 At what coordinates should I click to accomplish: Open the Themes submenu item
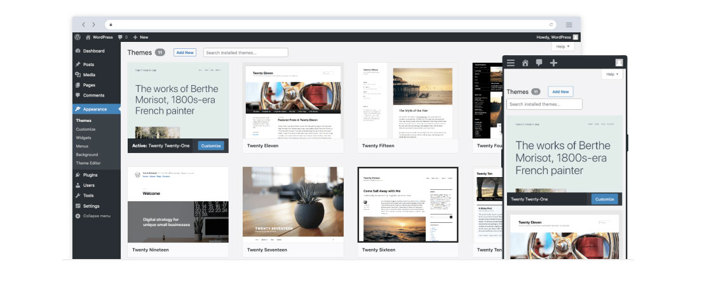pyautogui.click(x=84, y=121)
